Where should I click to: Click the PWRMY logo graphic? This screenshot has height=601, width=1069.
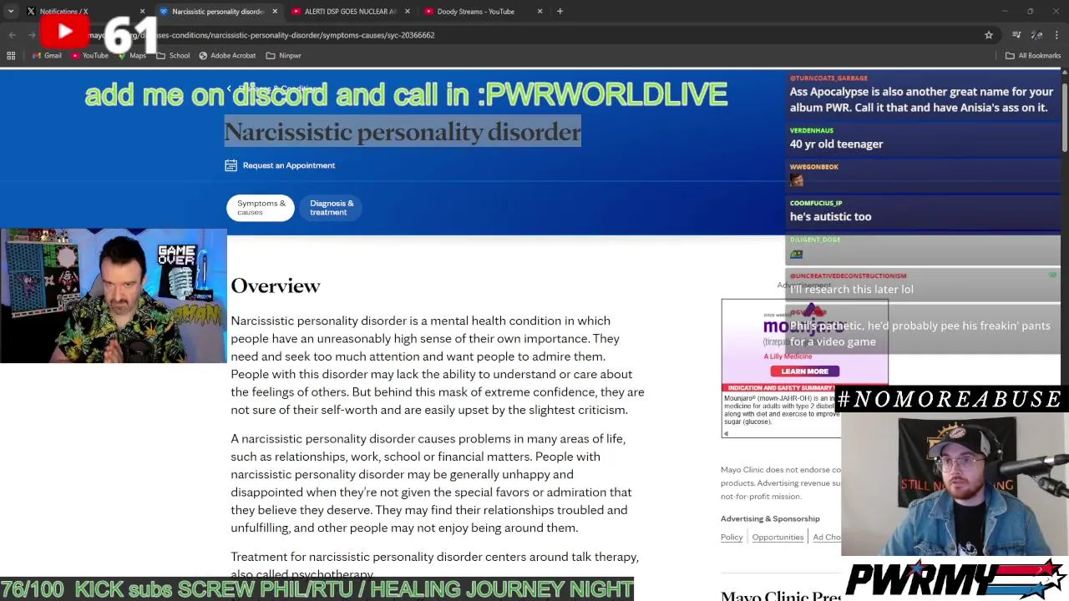955,578
